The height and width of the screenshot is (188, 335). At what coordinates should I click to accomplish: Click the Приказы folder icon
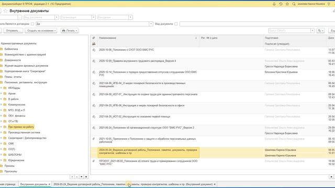tap(1, 166)
